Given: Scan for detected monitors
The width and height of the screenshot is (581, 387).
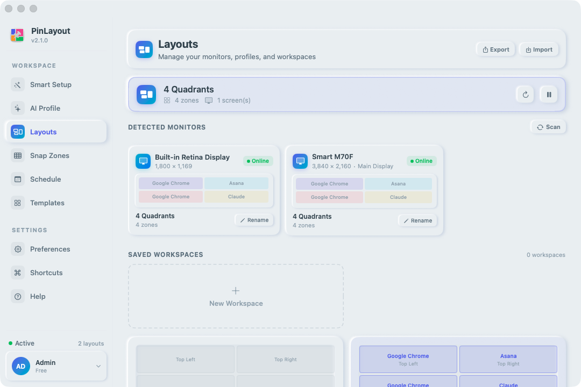Looking at the screenshot, I should [x=548, y=127].
